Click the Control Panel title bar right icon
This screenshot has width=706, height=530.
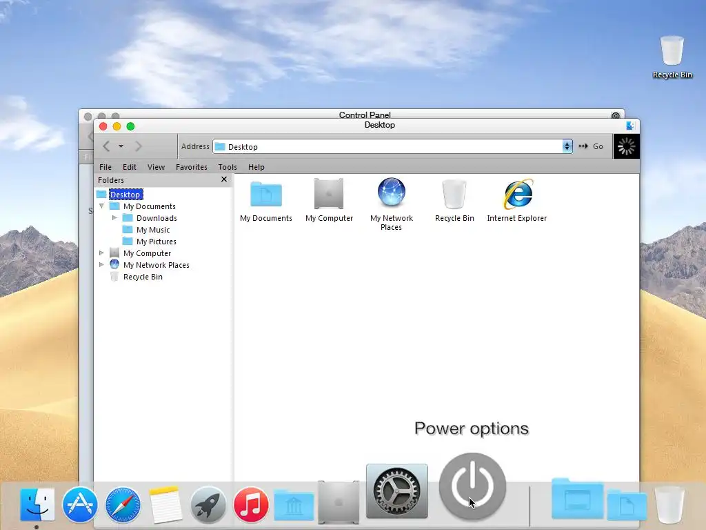616,115
